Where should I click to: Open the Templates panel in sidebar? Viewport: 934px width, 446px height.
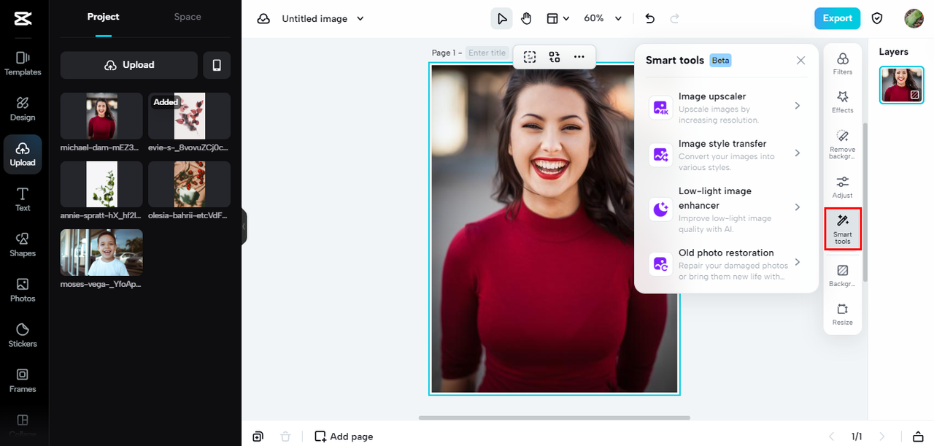coord(23,64)
